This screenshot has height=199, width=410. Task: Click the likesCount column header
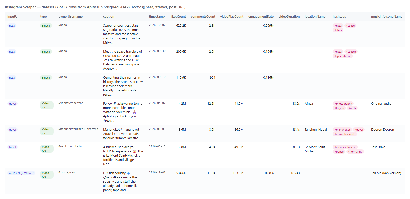178,17
